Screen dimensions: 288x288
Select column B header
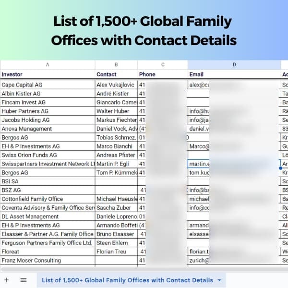116,65
